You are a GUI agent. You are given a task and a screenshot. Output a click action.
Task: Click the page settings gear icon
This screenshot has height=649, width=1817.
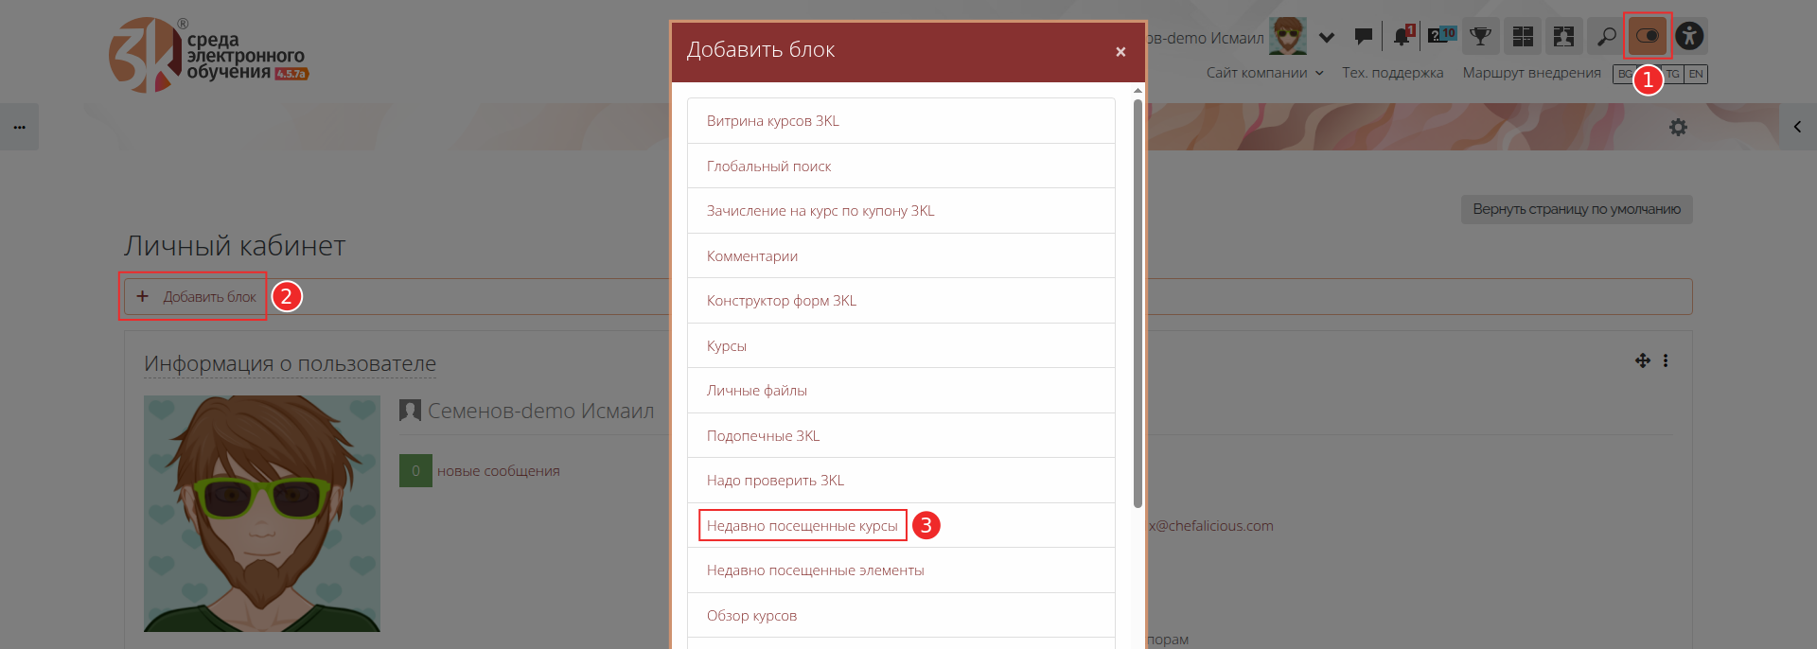(1678, 127)
